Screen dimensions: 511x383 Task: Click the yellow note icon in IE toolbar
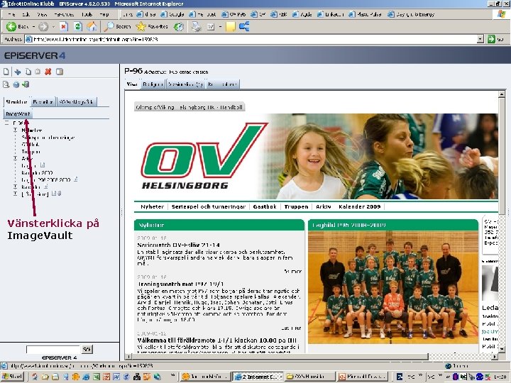(231, 26)
